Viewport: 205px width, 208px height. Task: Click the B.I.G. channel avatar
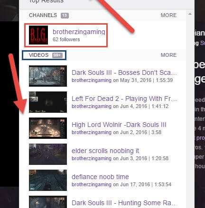point(38,35)
